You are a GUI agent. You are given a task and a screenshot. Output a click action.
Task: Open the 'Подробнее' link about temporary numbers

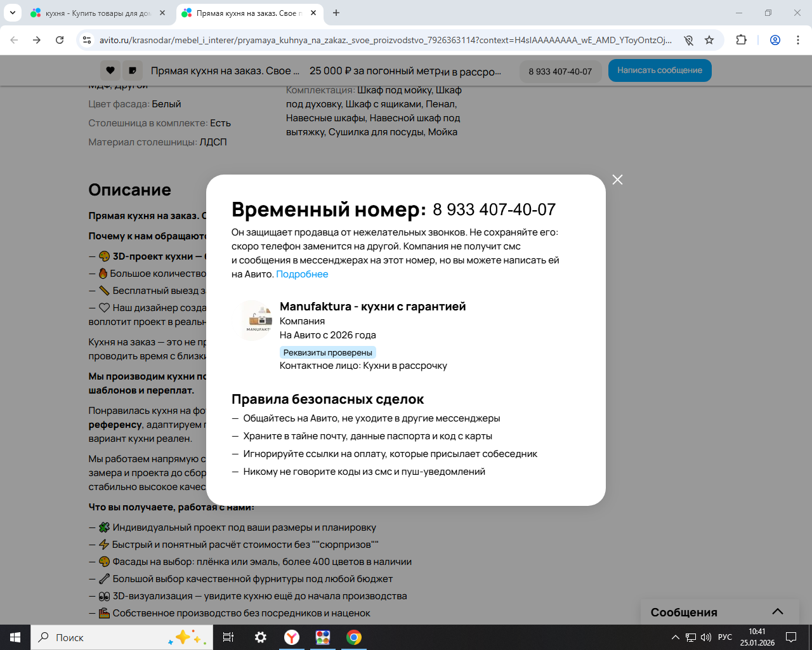click(x=302, y=274)
